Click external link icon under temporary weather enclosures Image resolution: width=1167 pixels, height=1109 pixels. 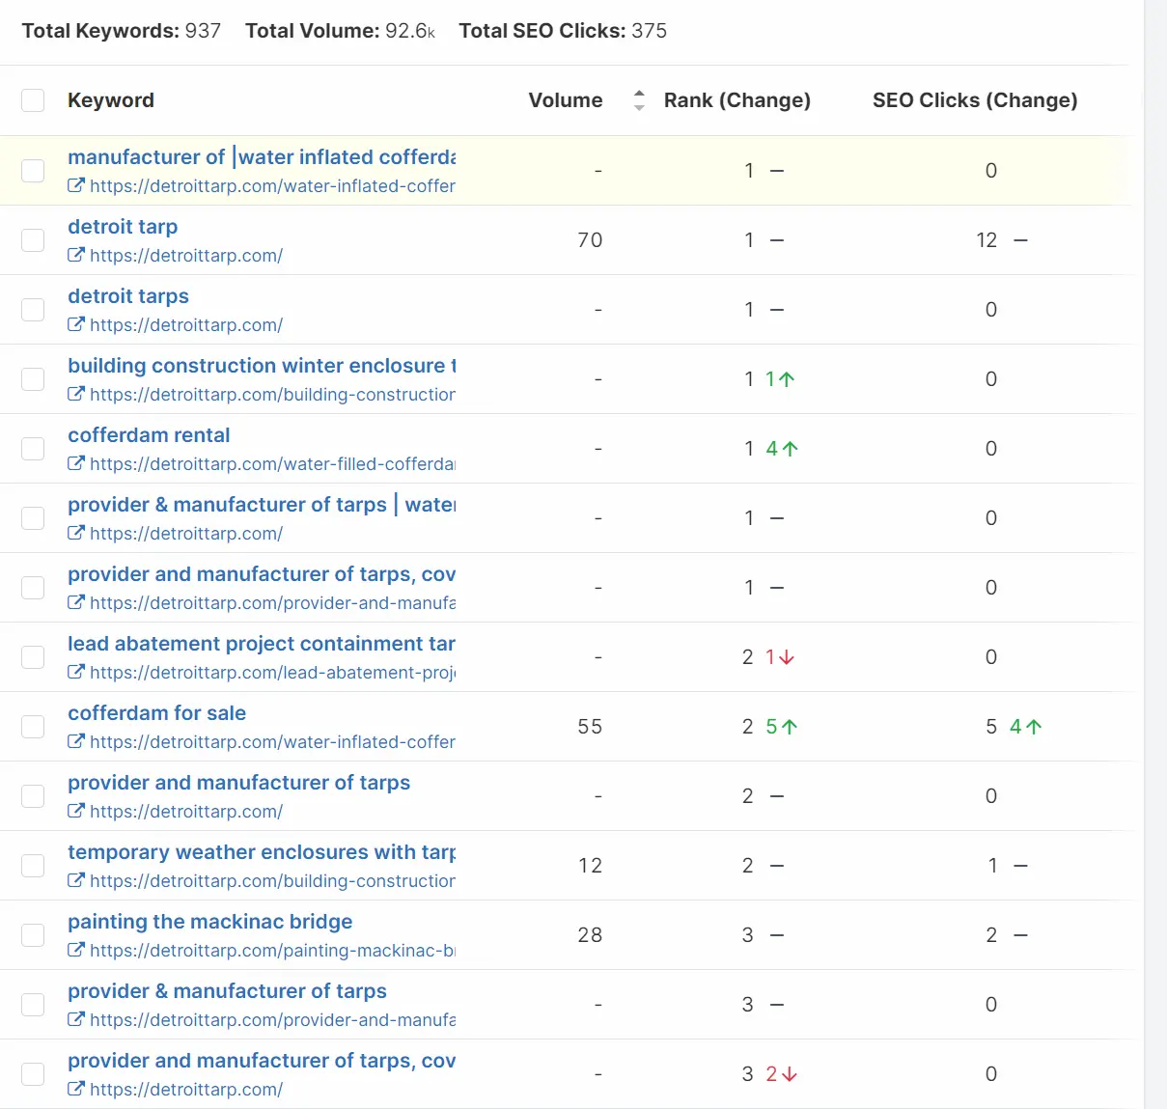(x=75, y=881)
